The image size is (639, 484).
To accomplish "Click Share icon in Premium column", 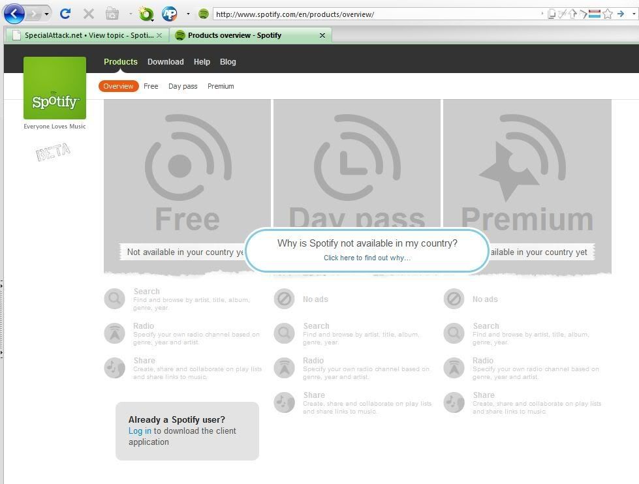I will pyautogui.click(x=454, y=402).
